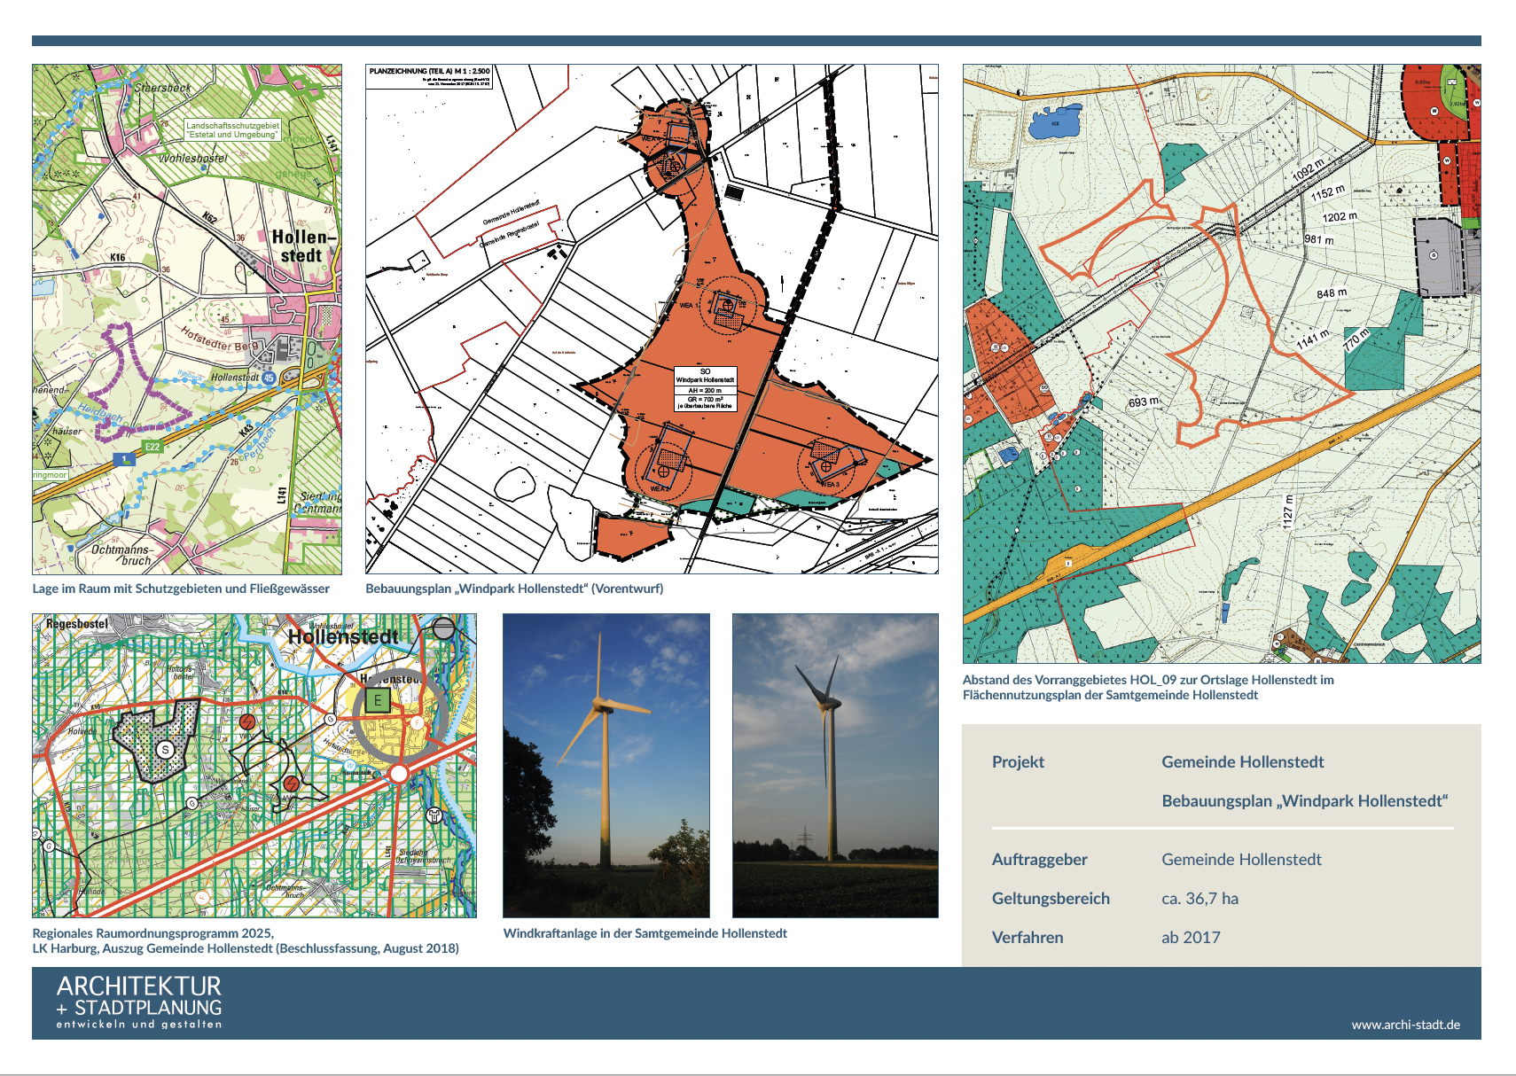
Task: Open the www.archi-stadt.de website link
Action: pyautogui.click(x=1405, y=1025)
